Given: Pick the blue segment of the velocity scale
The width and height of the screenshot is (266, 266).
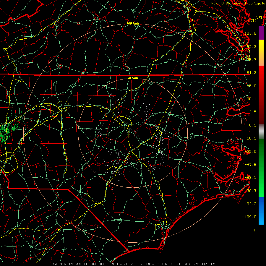Looking at the screenshot, I should click(x=261, y=211).
